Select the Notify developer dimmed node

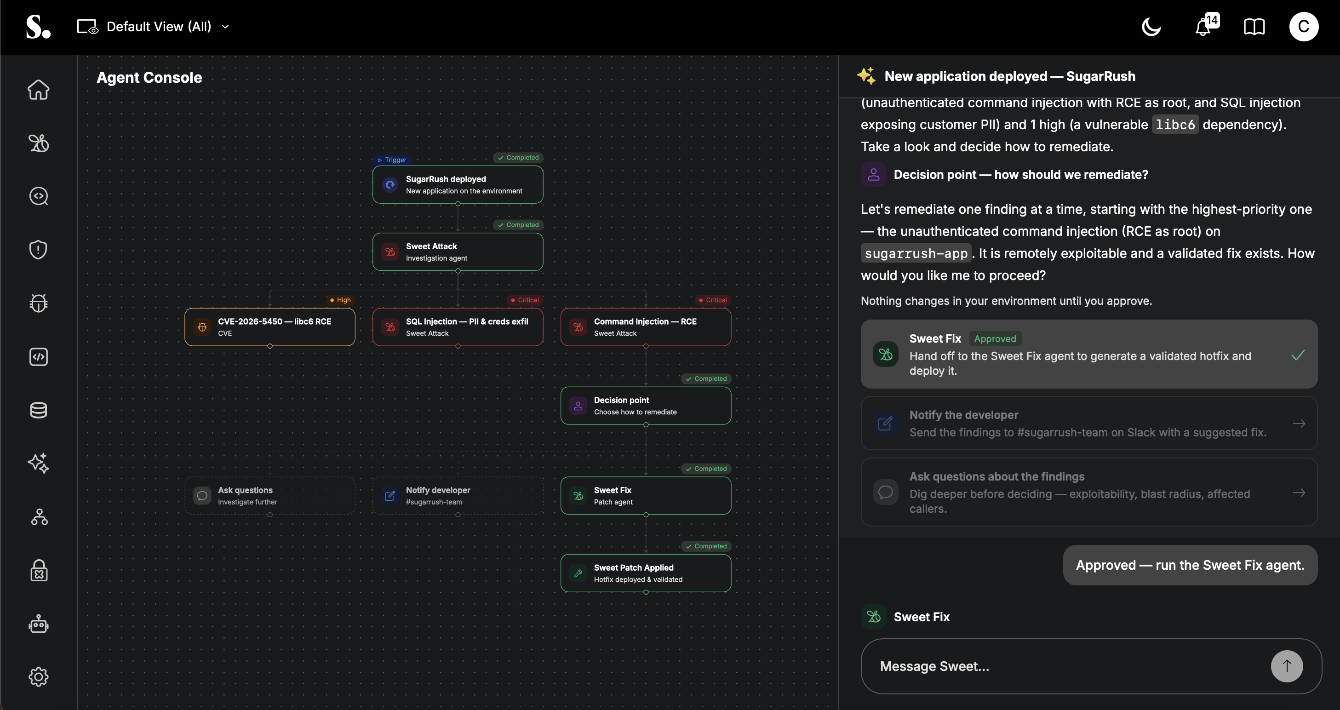coord(458,496)
